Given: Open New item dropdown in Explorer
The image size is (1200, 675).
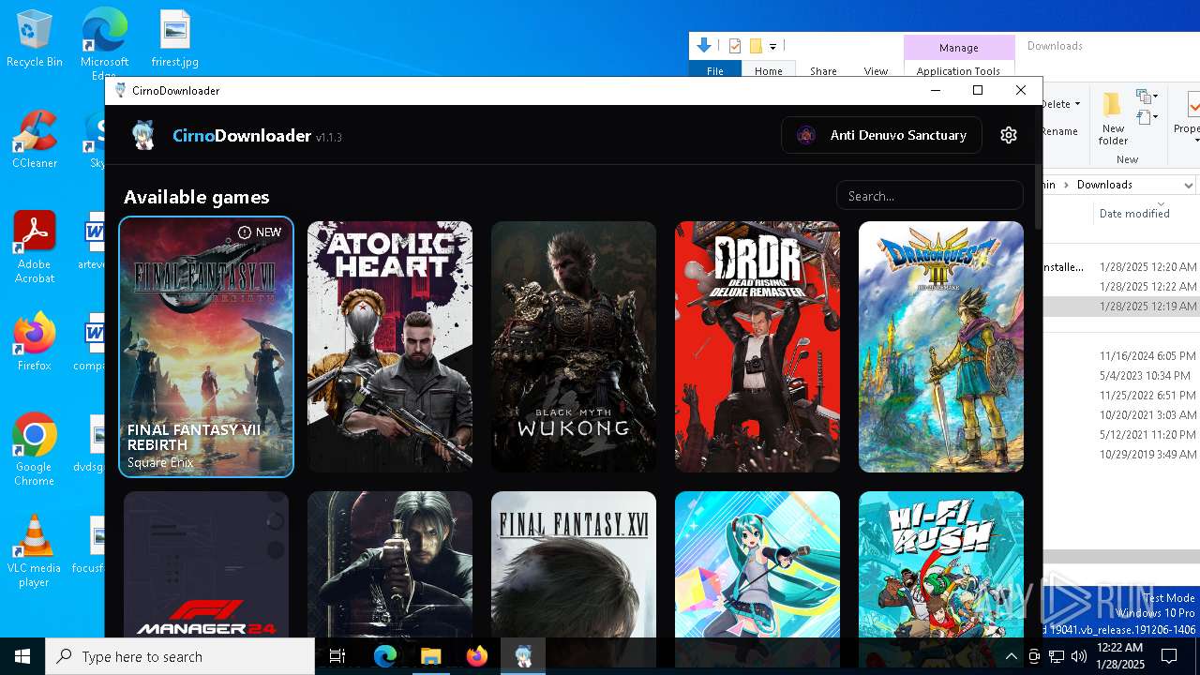Looking at the screenshot, I should click(1147, 97).
